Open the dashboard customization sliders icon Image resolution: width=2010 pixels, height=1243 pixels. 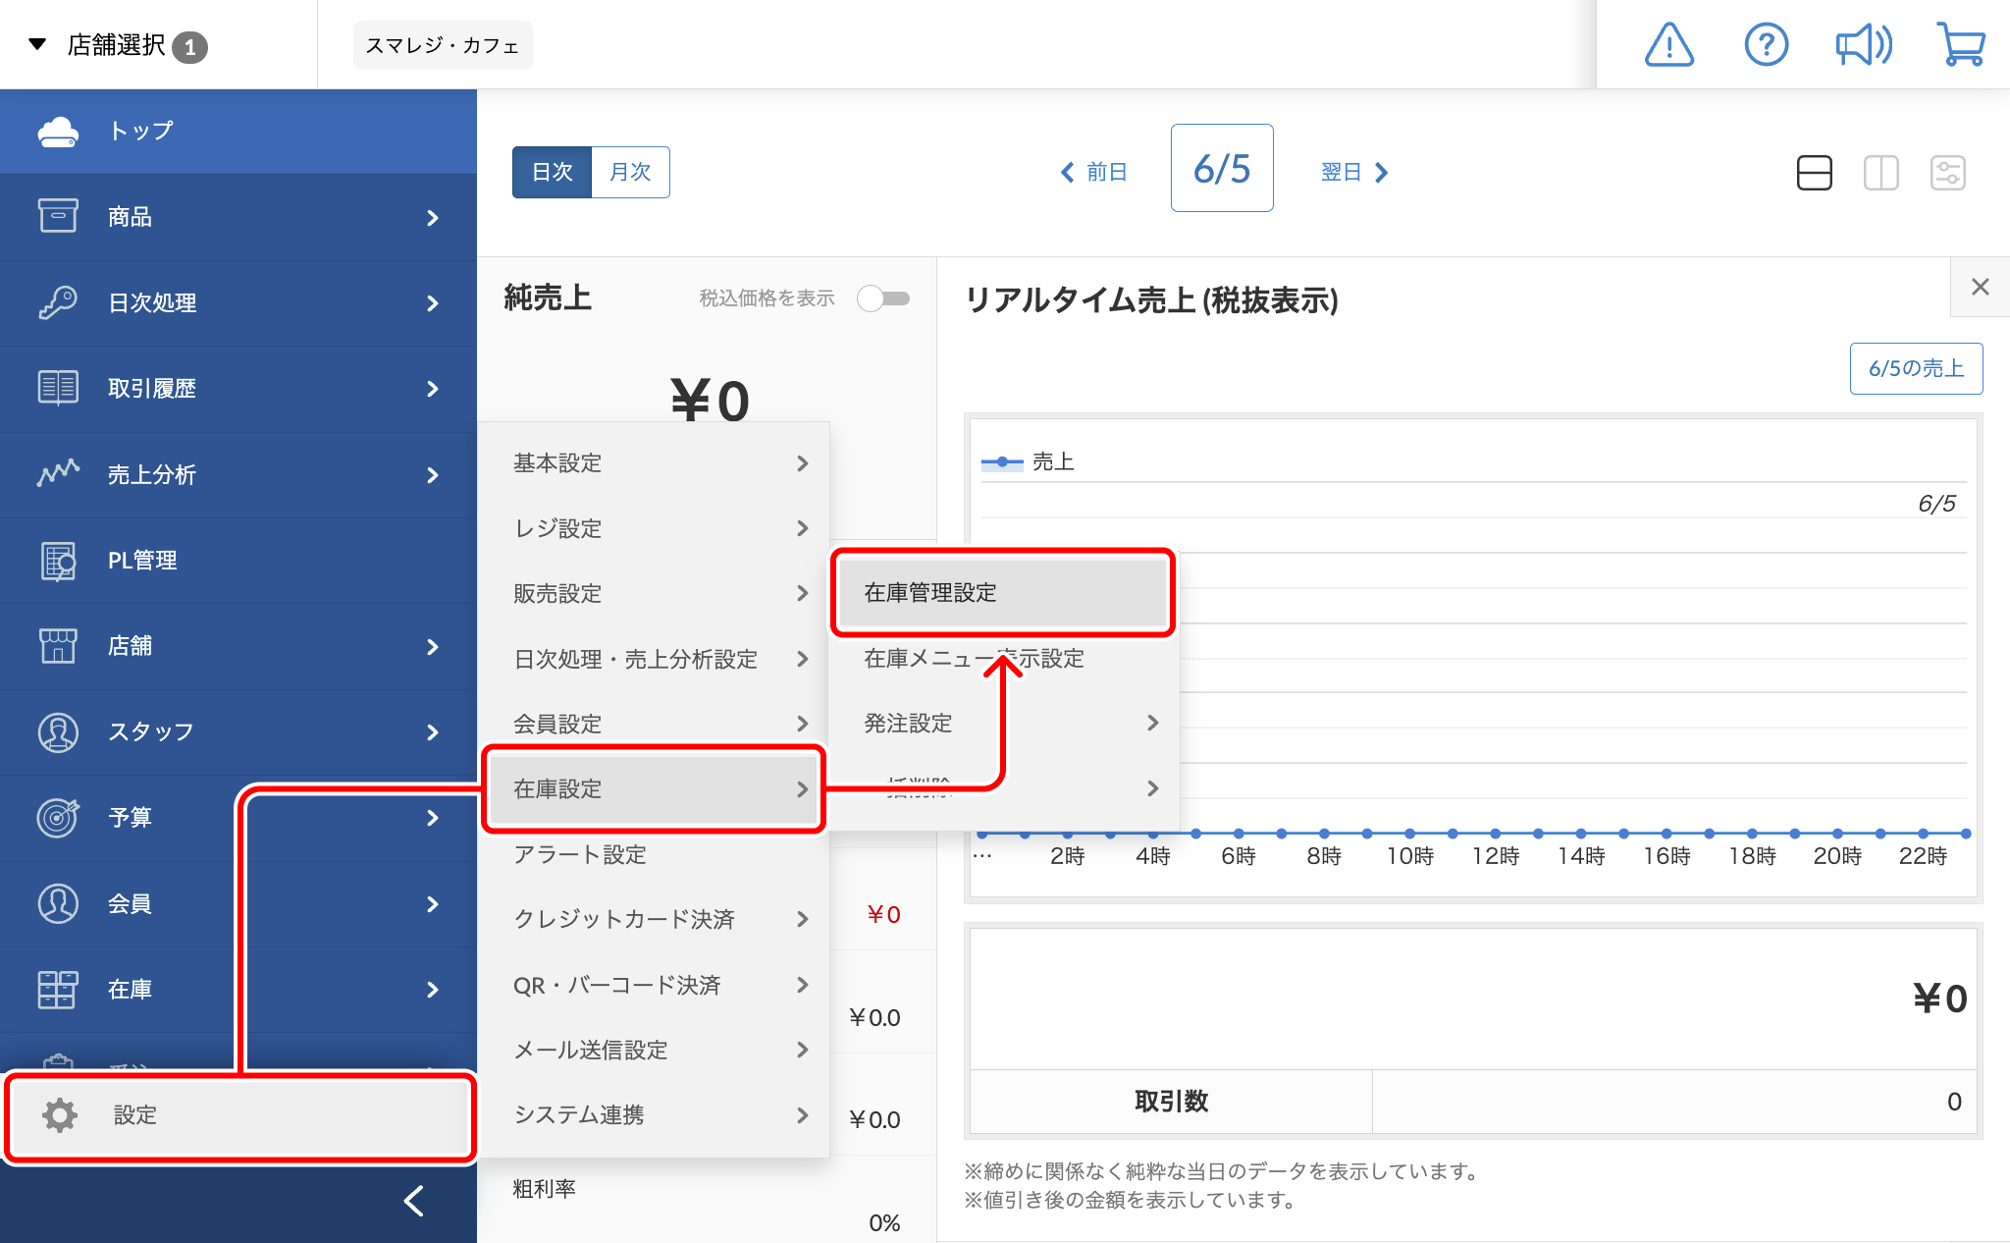point(1948,173)
